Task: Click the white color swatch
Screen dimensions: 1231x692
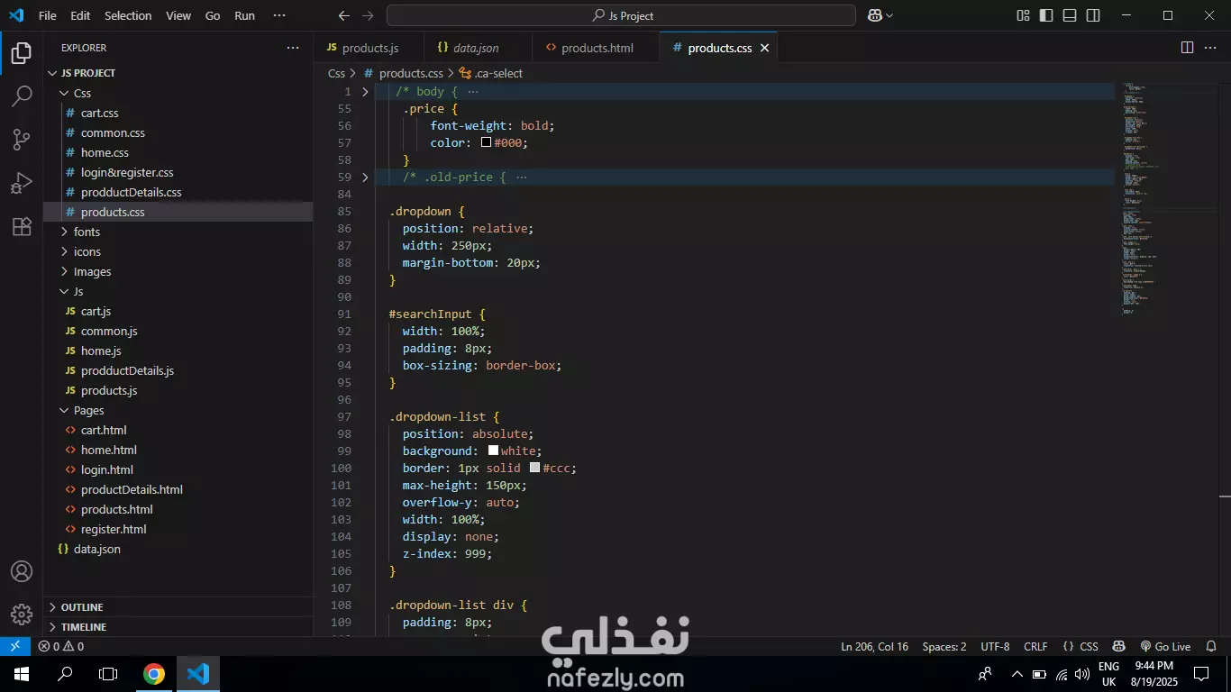Action: (x=493, y=451)
